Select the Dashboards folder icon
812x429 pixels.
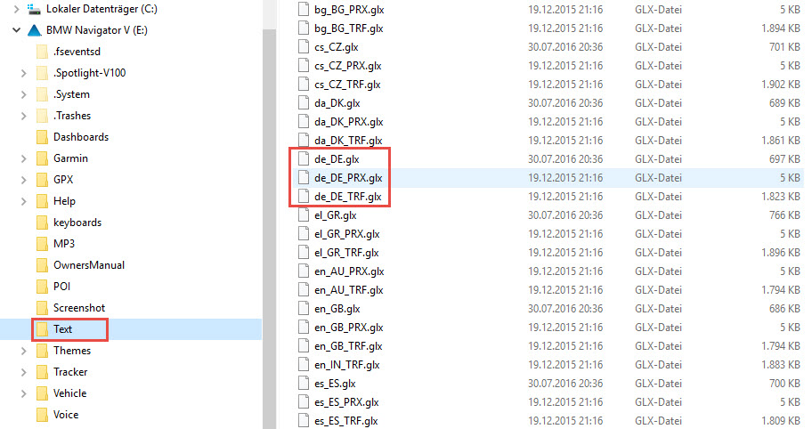point(43,137)
